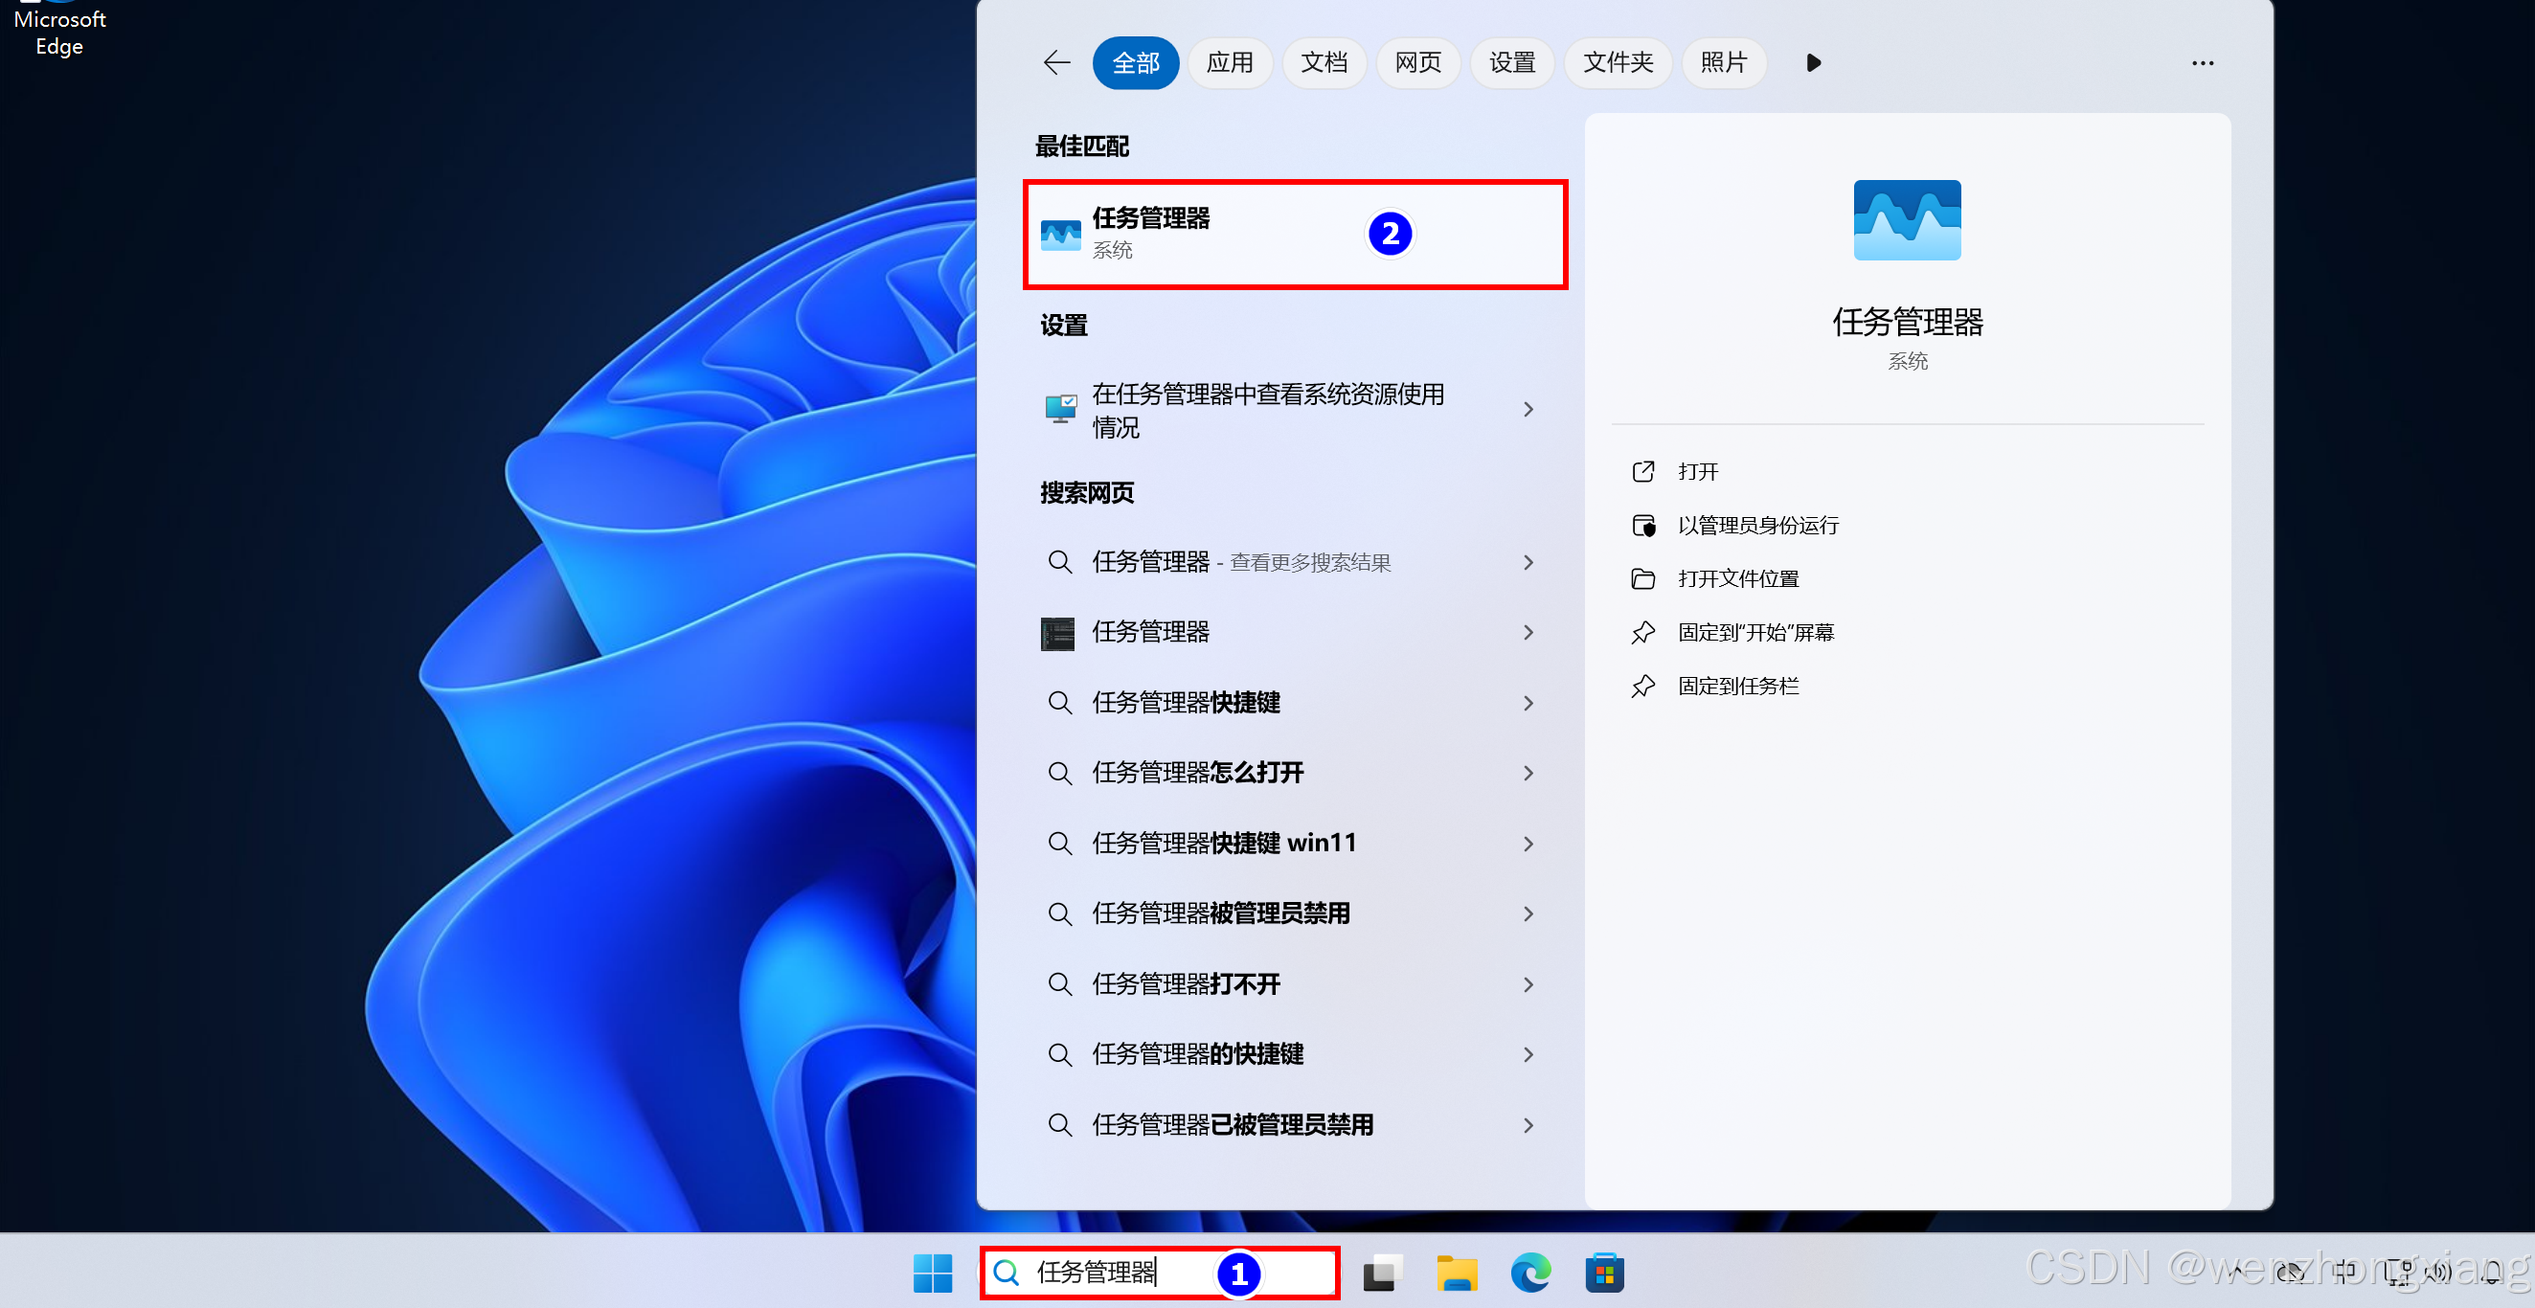Click the Task View taskbar icon

1382,1273
